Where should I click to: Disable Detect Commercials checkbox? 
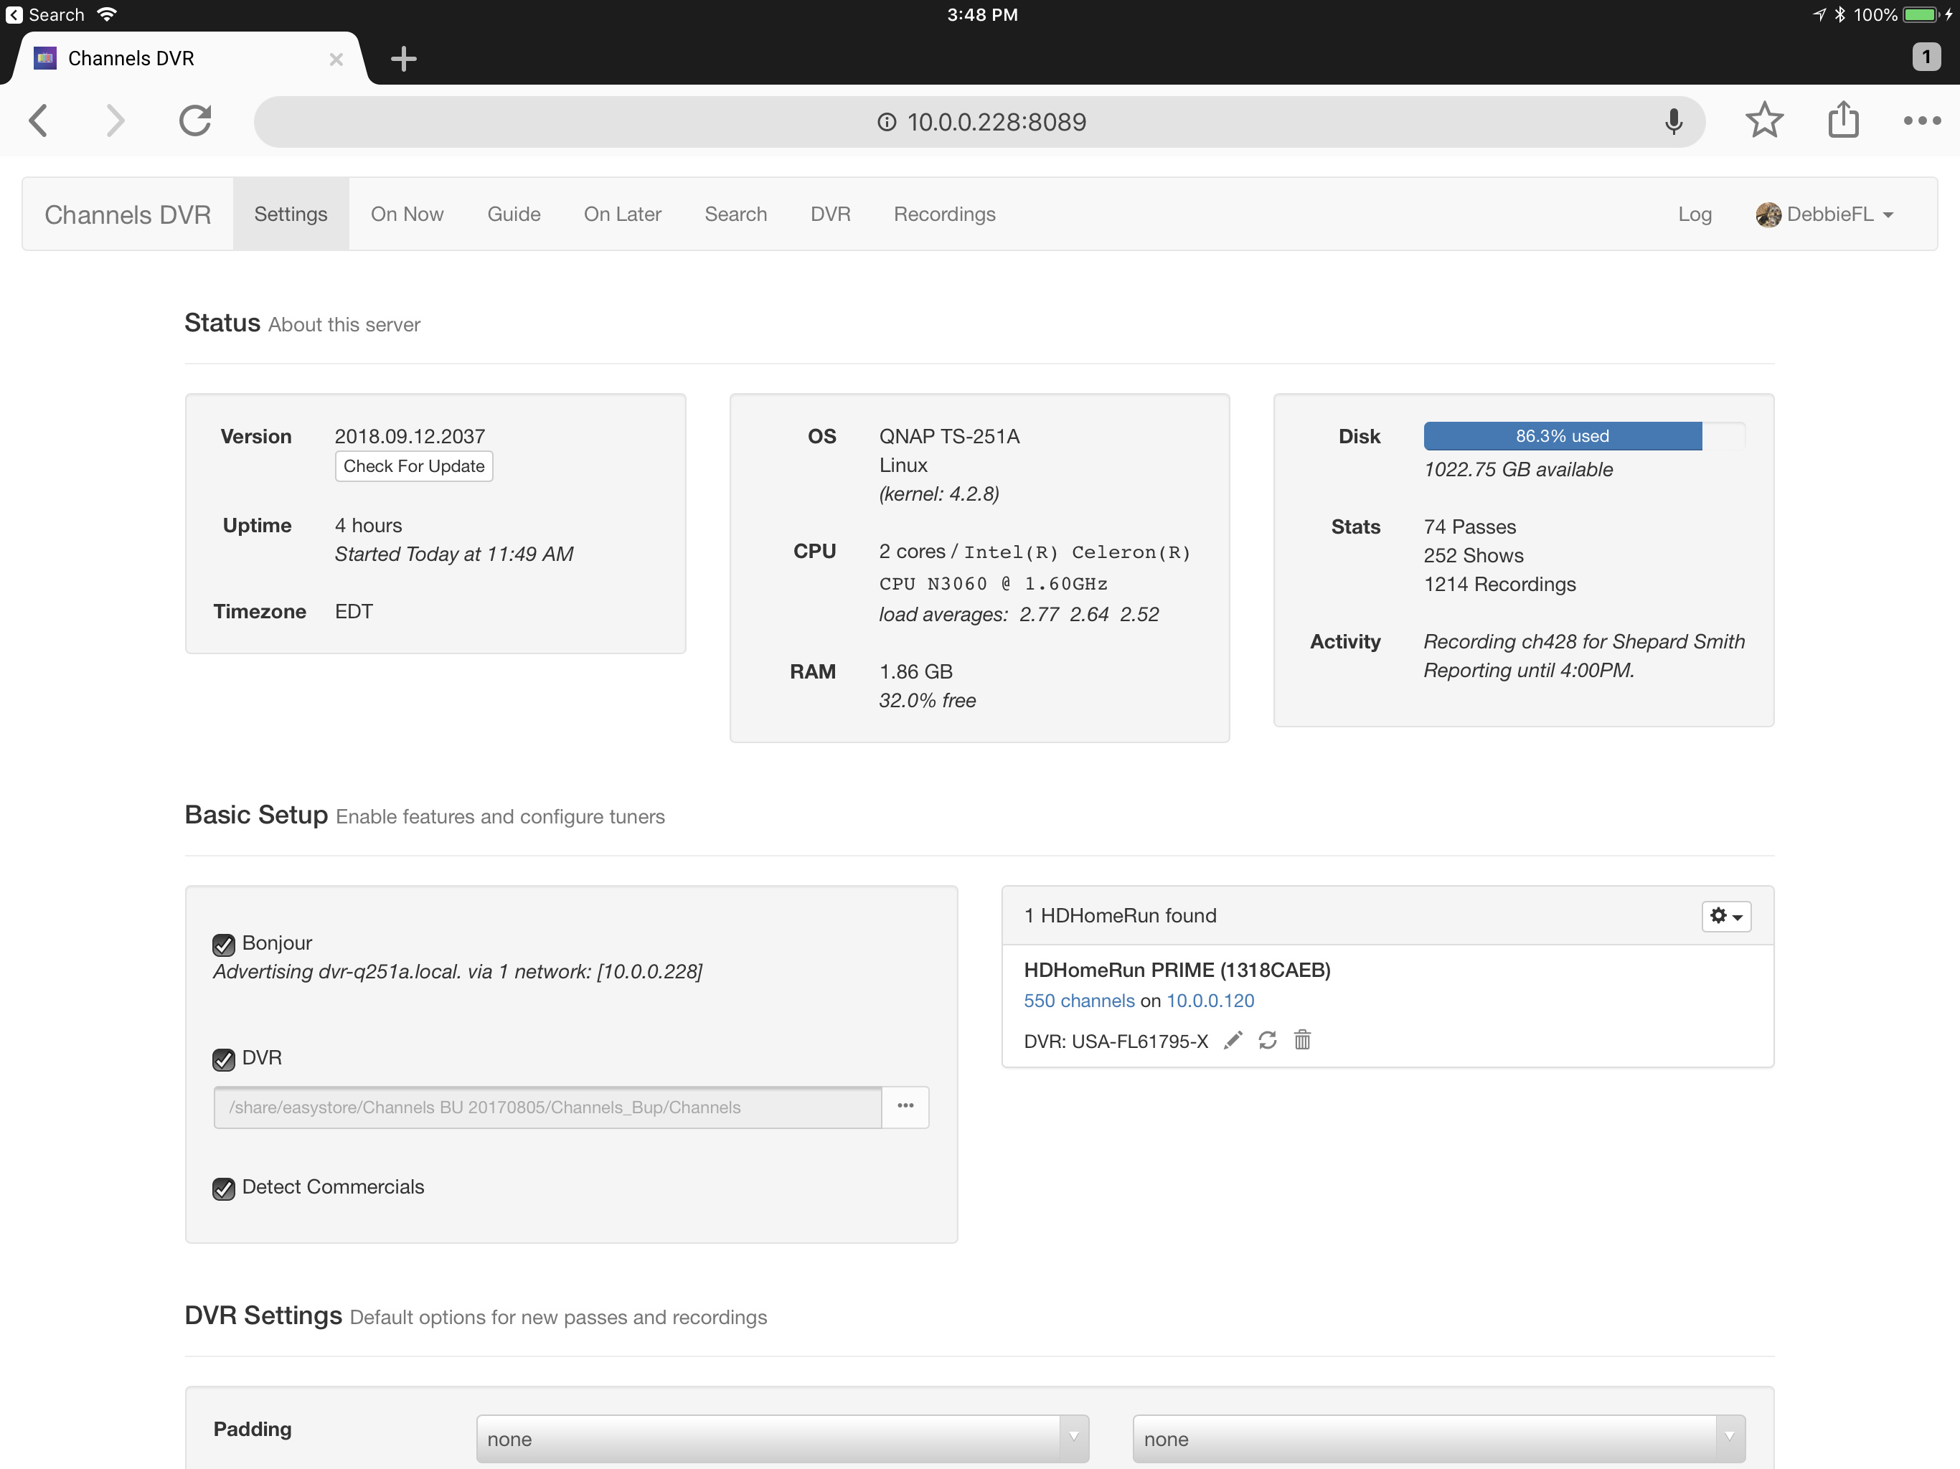pyautogui.click(x=223, y=1188)
